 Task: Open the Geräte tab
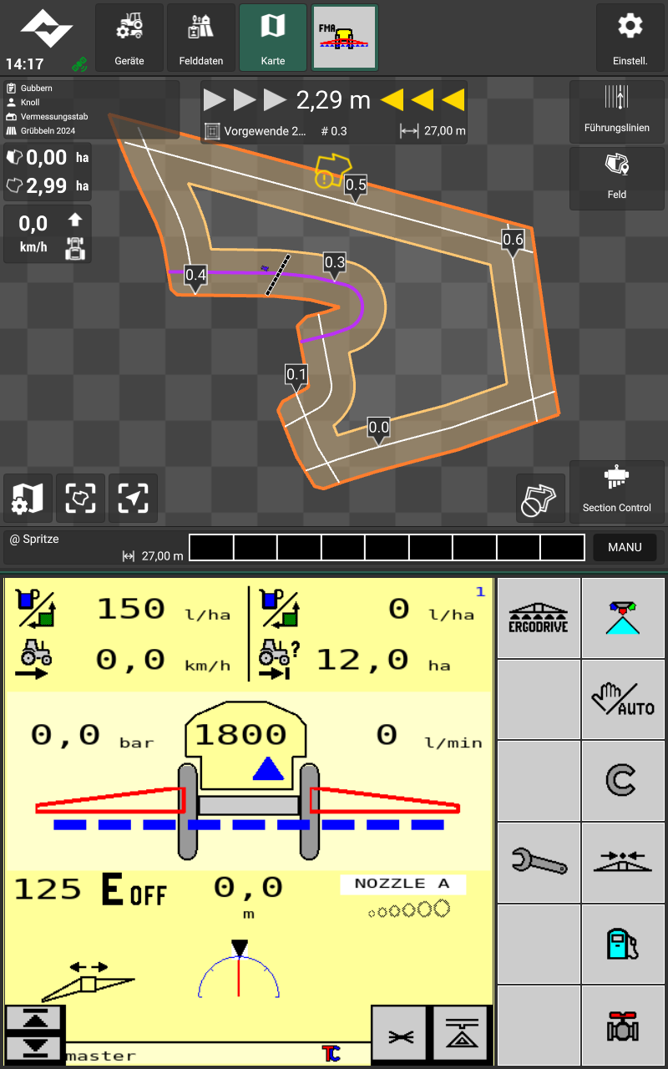click(129, 38)
